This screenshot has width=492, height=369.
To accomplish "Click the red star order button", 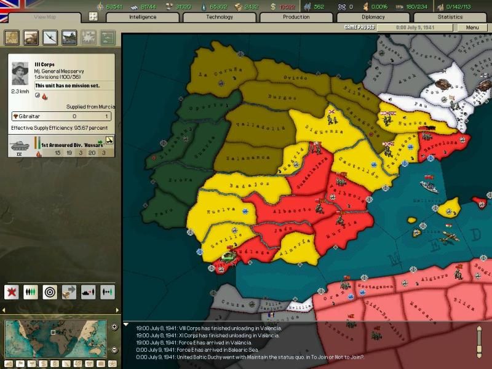I will [12, 293].
